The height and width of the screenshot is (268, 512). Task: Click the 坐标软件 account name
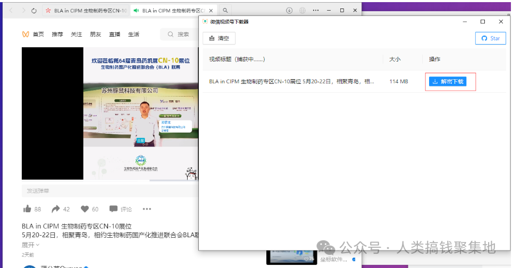[x=334, y=260]
